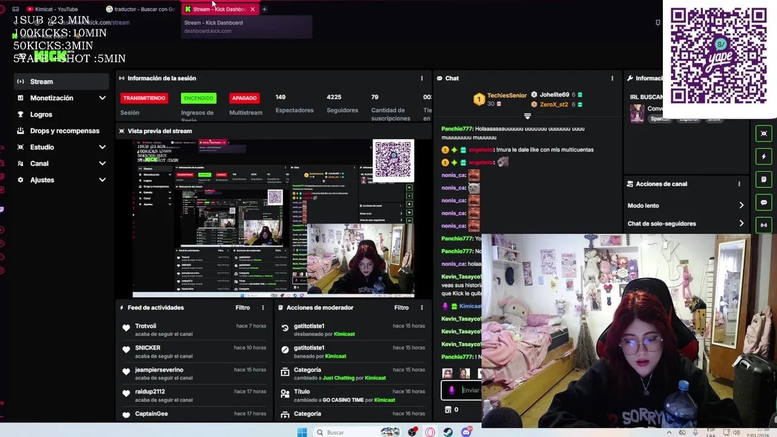The height and width of the screenshot is (437, 777).
Task: Click Filtro in Acciones de moderador
Action: (401, 308)
